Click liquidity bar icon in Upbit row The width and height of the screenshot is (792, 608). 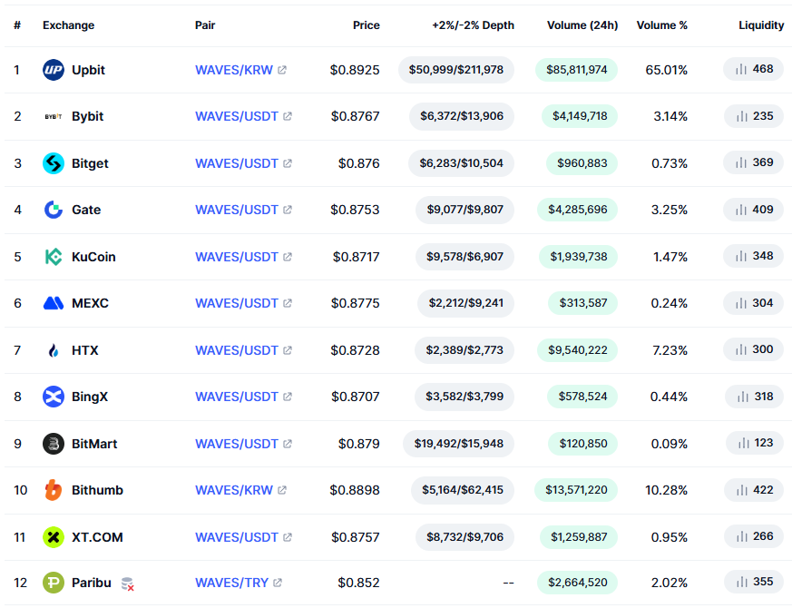point(741,69)
